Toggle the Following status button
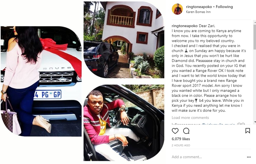The width and height of the screenshot is (256, 164). [224, 7]
